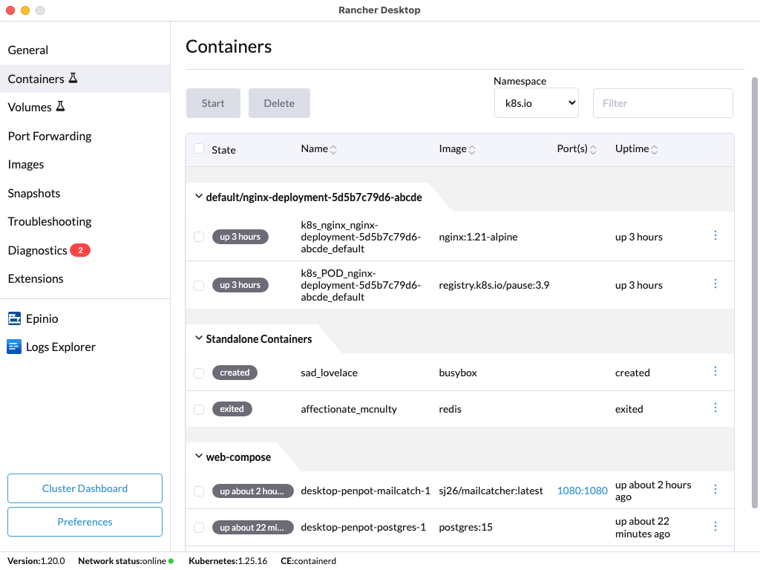The image size is (760, 570).
Task: Open the kebab menu for desktop-penpot-postgres-1
Action: pos(715,526)
